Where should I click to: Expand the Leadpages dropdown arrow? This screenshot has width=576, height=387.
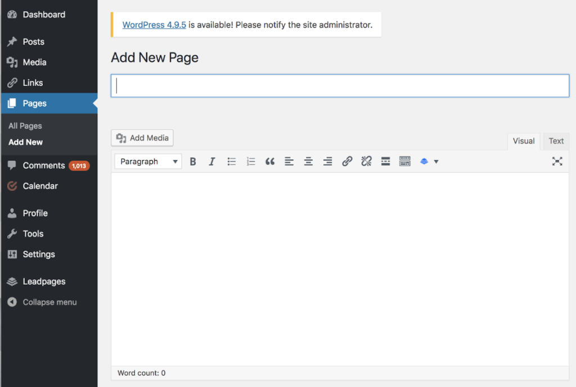(436, 161)
